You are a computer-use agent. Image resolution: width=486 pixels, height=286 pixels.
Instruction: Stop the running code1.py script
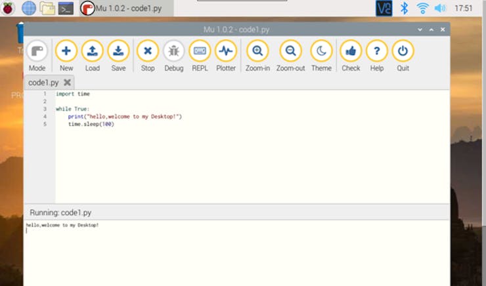pyautogui.click(x=148, y=51)
